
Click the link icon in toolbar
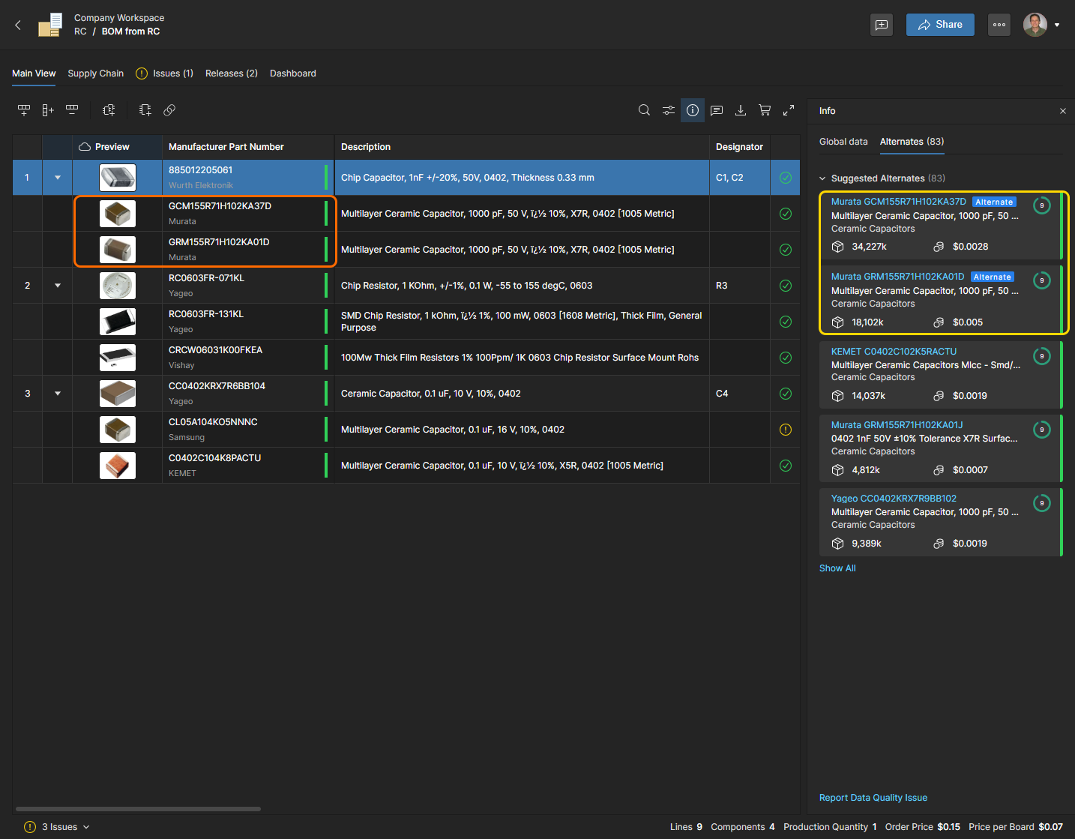169,110
